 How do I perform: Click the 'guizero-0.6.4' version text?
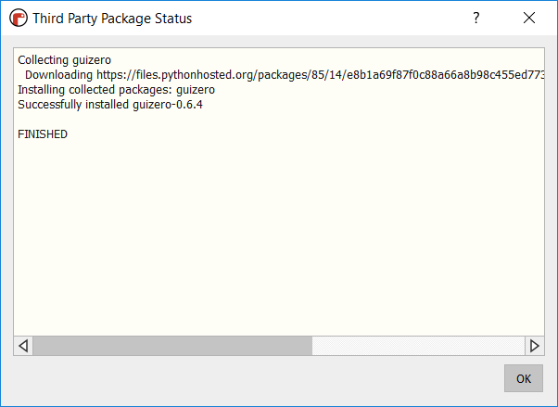pyautogui.click(x=168, y=105)
